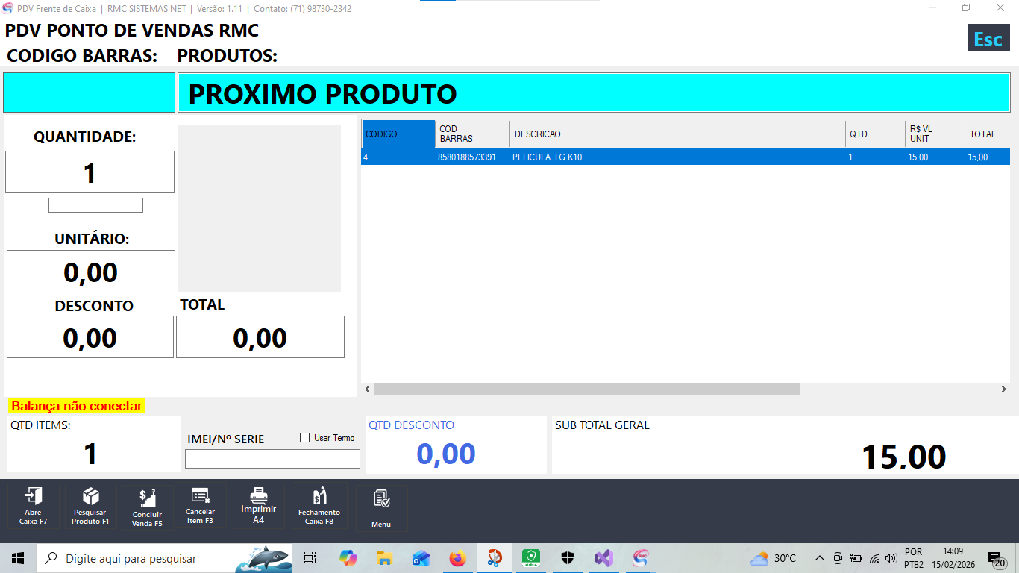Click the Abre Caixa F7 icon
The width and height of the screenshot is (1019, 573).
tap(34, 506)
